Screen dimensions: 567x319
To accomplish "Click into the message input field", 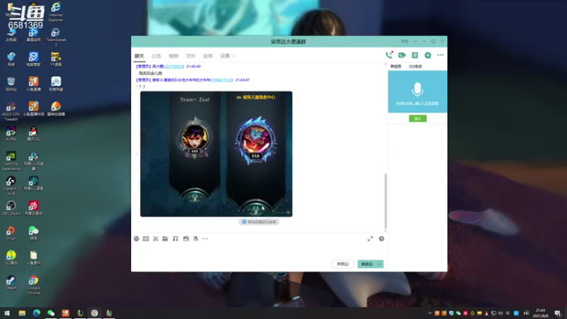I will pyautogui.click(x=259, y=251).
